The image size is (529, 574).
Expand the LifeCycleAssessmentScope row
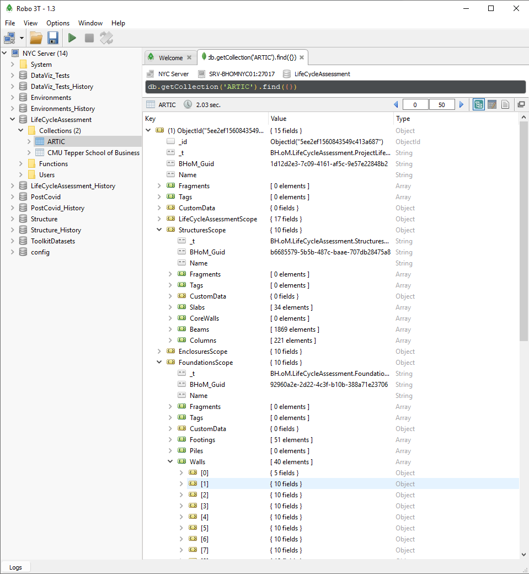tap(159, 219)
